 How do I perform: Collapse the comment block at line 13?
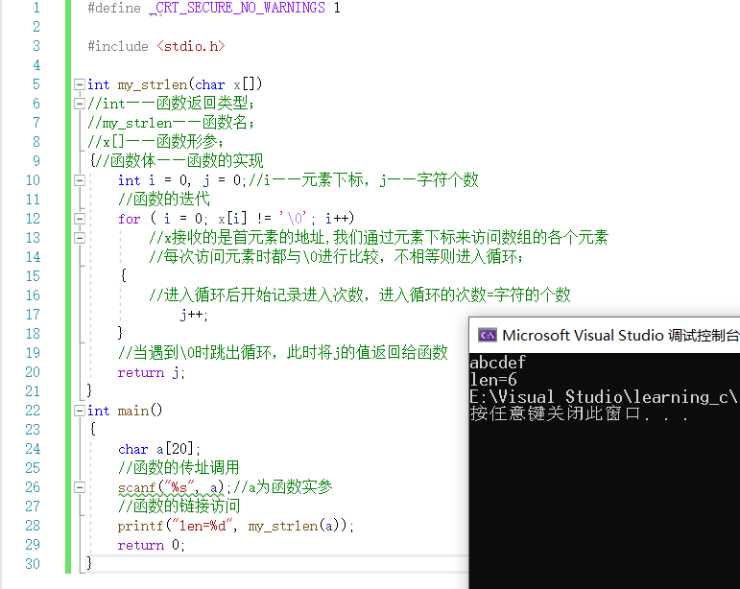point(80,238)
